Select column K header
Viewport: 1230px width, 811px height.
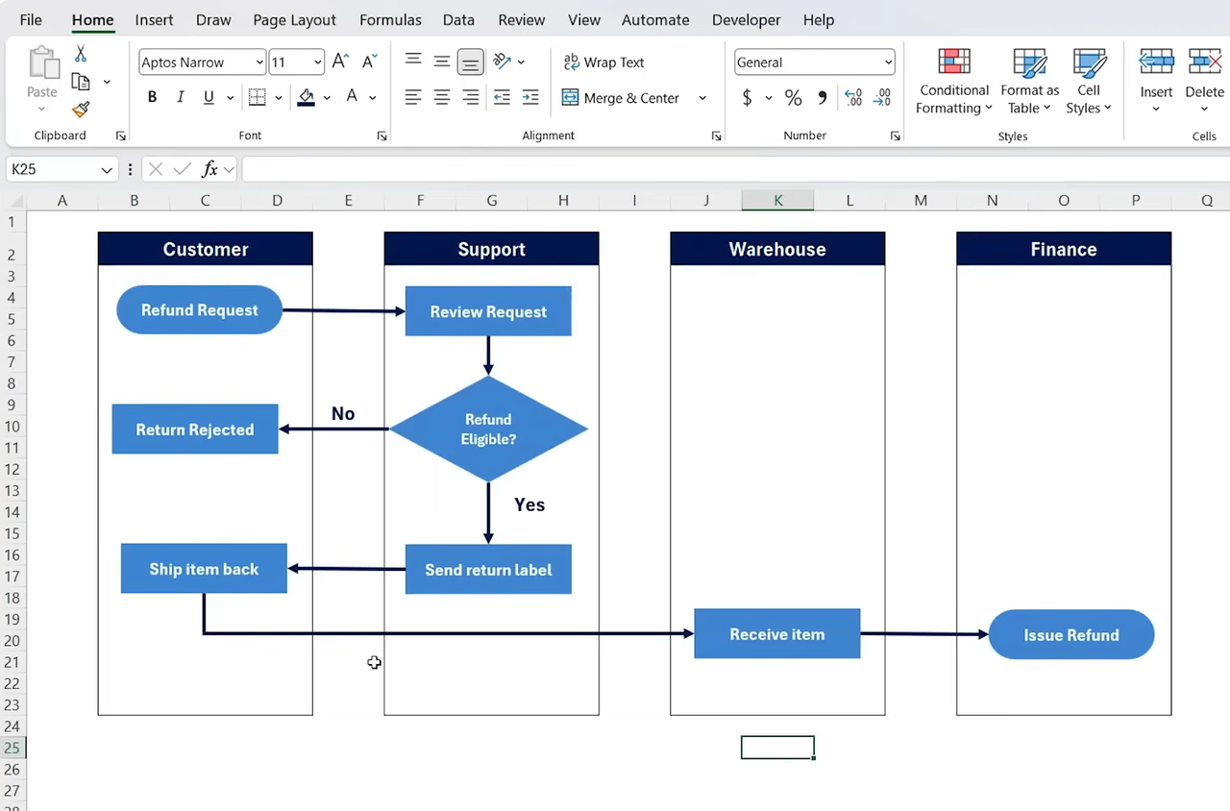coord(777,200)
